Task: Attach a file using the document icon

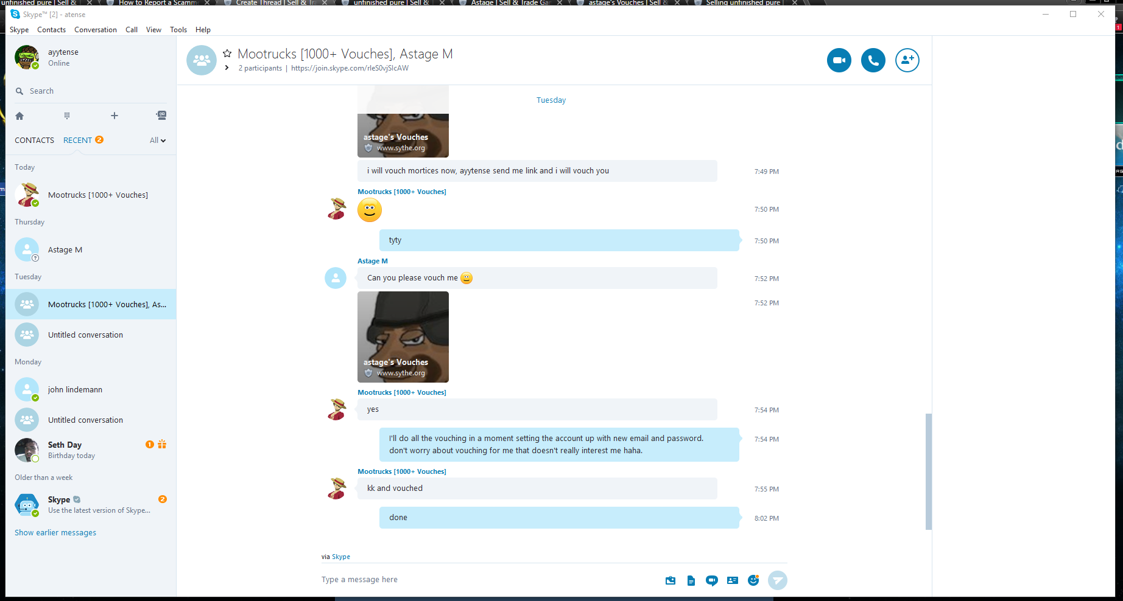Action: (x=691, y=580)
